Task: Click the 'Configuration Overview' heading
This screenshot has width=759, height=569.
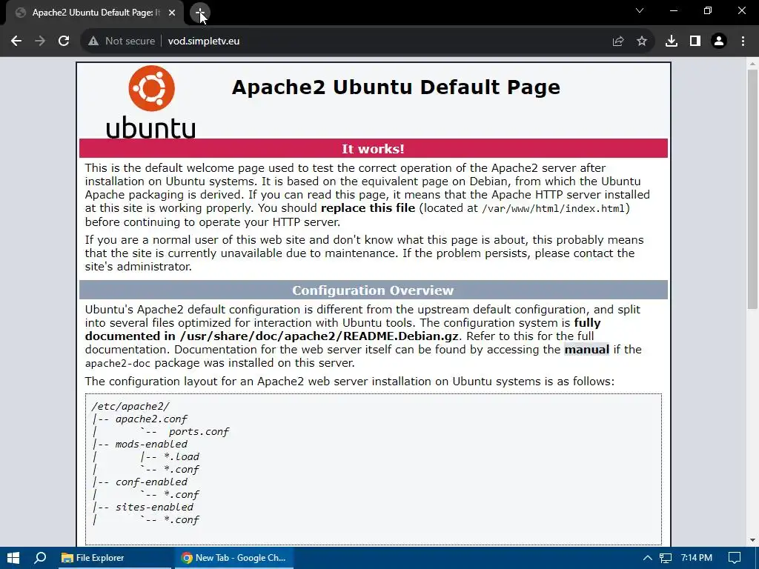Action: tap(374, 290)
